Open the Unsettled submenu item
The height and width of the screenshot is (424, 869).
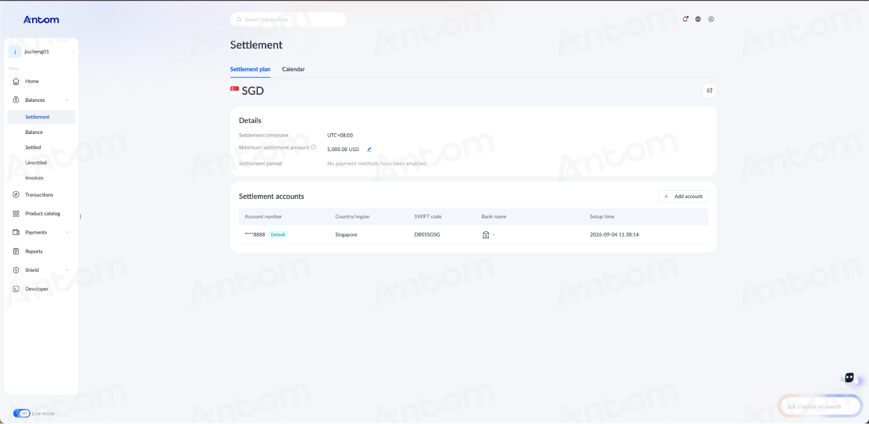(x=36, y=163)
